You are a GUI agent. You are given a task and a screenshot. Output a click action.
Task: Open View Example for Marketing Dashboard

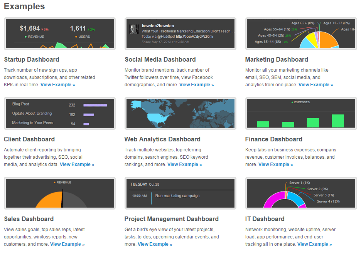point(315,85)
